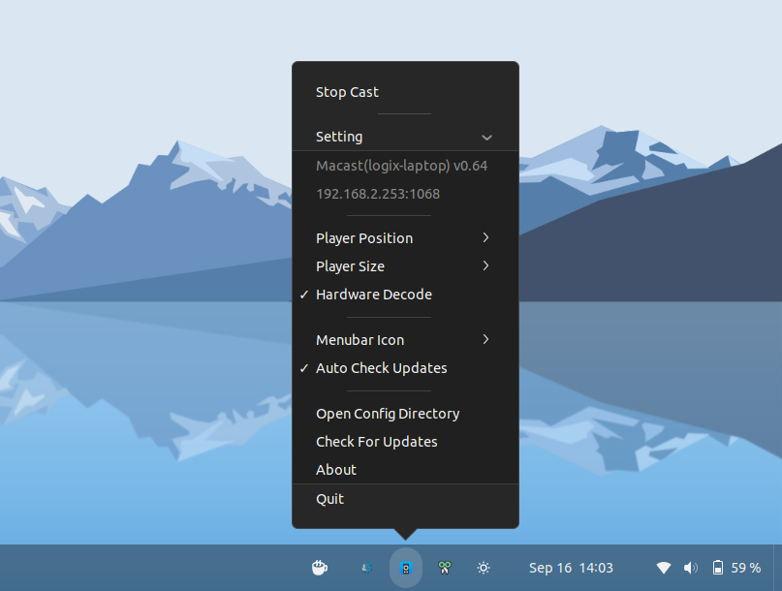Click the volume speaker icon
The width and height of the screenshot is (782, 591).
tap(691, 568)
